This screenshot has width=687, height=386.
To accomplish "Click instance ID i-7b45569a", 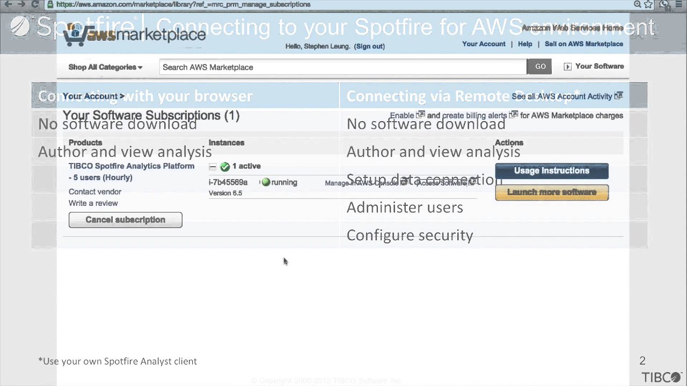I will 228,182.
